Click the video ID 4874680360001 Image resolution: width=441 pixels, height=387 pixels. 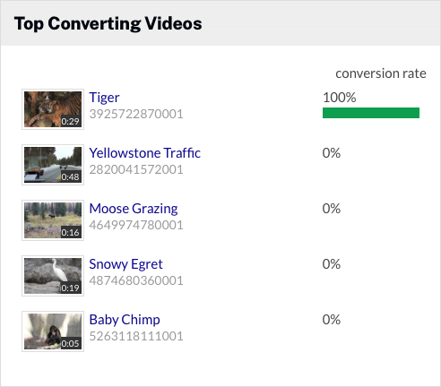[x=136, y=280]
